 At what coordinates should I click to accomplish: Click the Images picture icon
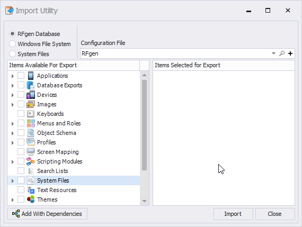(31, 104)
